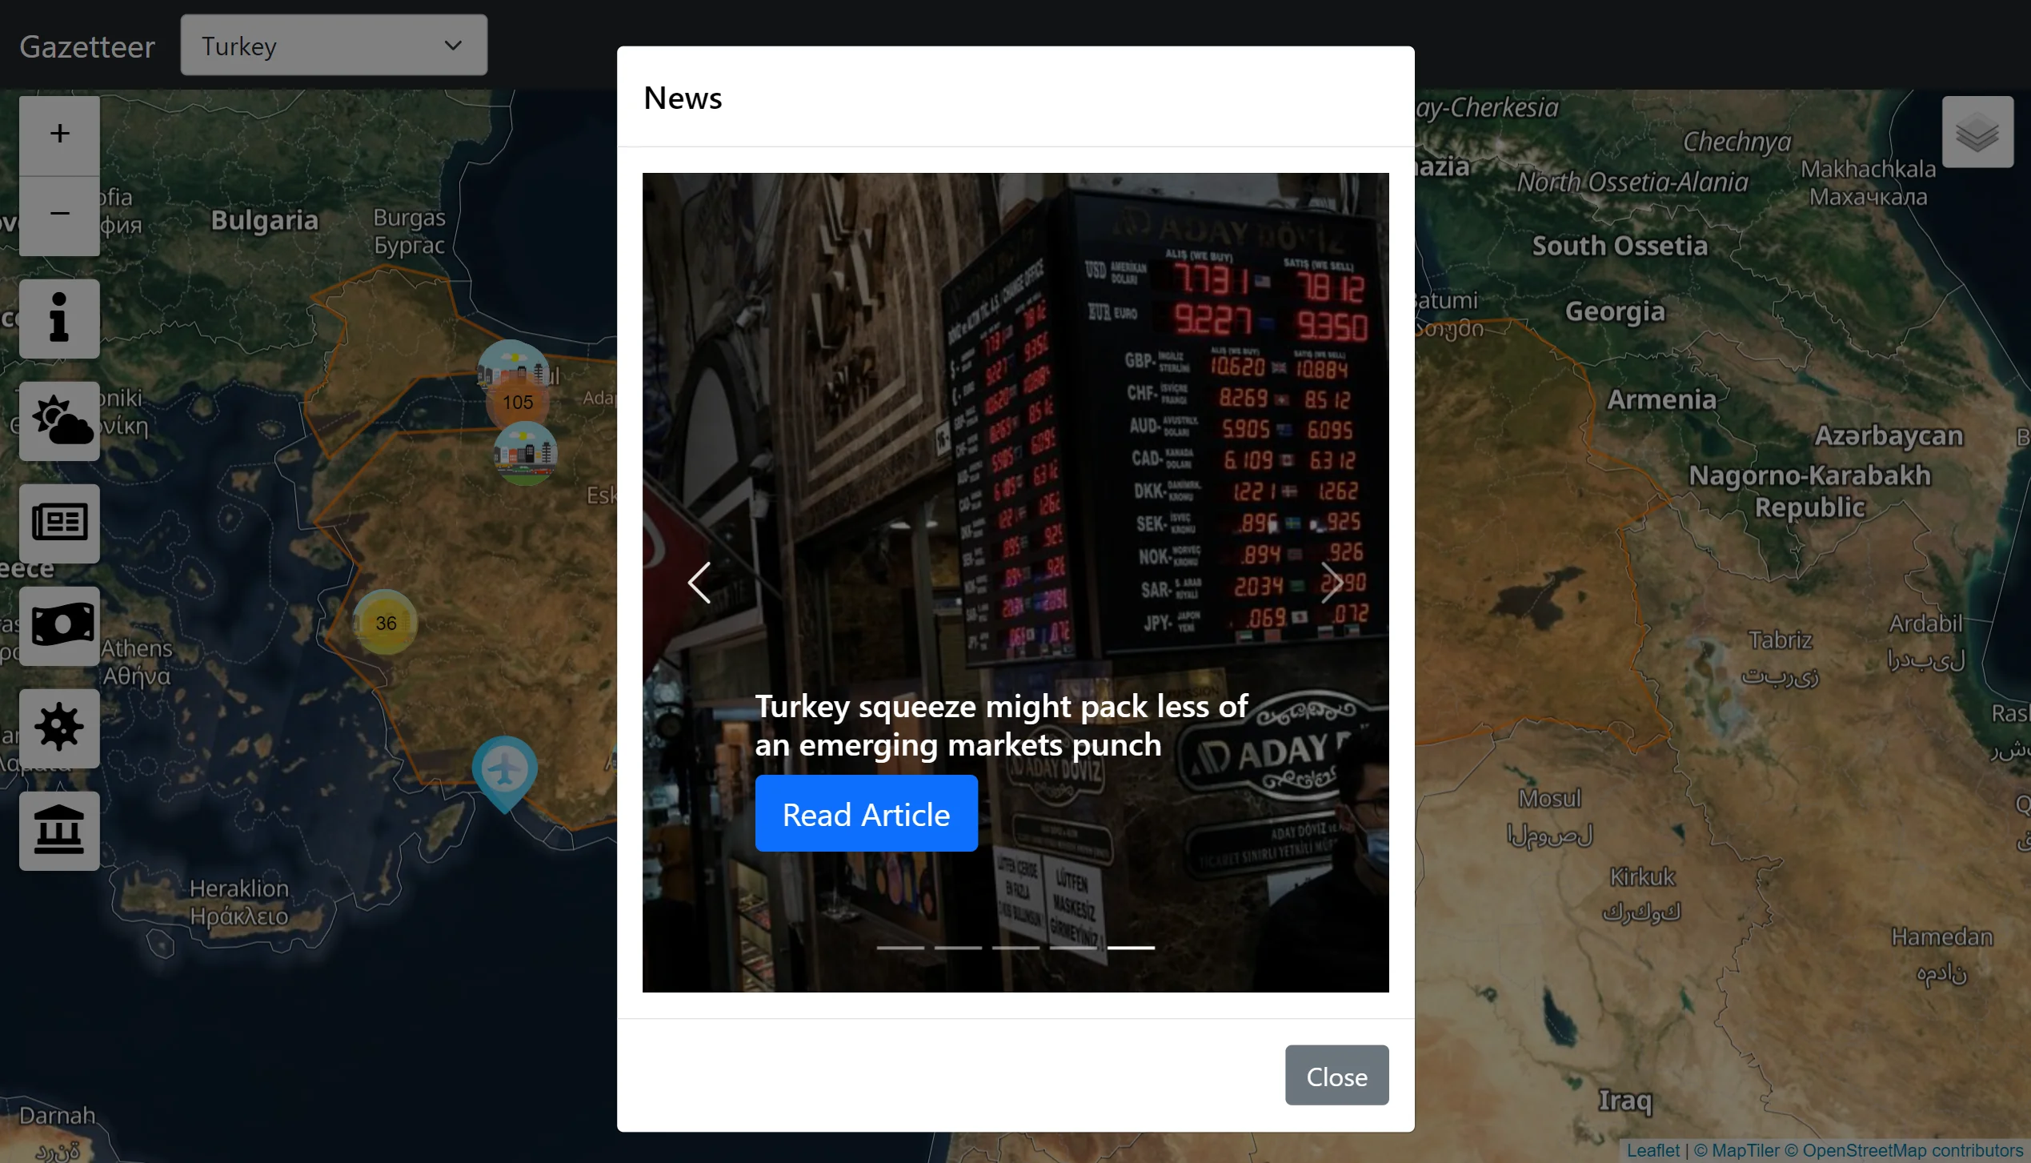Image resolution: width=2031 pixels, height=1163 pixels.
Task: Open the map layers control
Action: pyautogui.click(x=1977, y=131)
